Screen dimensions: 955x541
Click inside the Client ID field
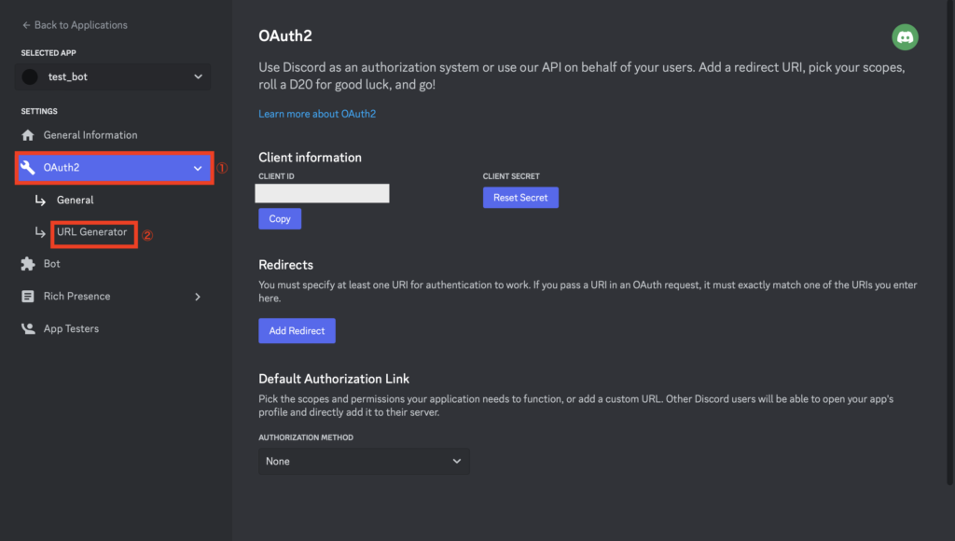coord(322,193)
